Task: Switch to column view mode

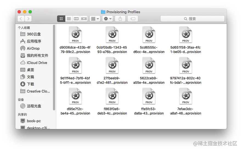Action: tap(76, 19)
